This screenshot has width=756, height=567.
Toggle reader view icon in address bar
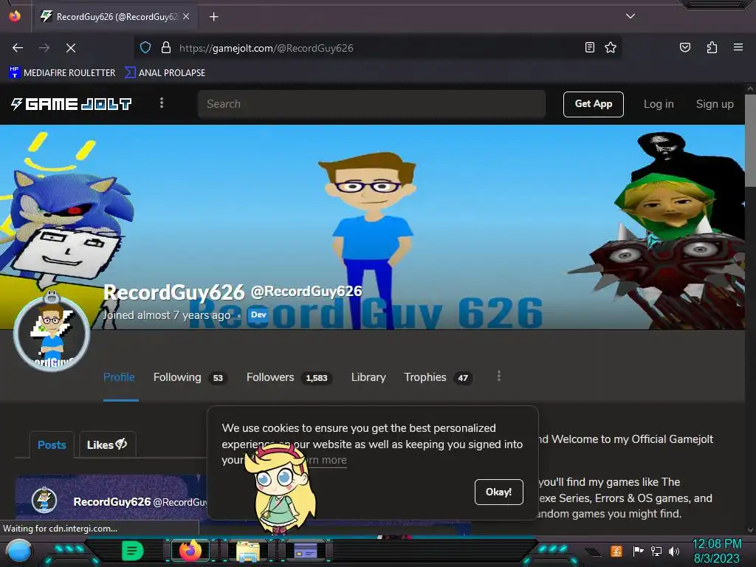pos(589,47)
